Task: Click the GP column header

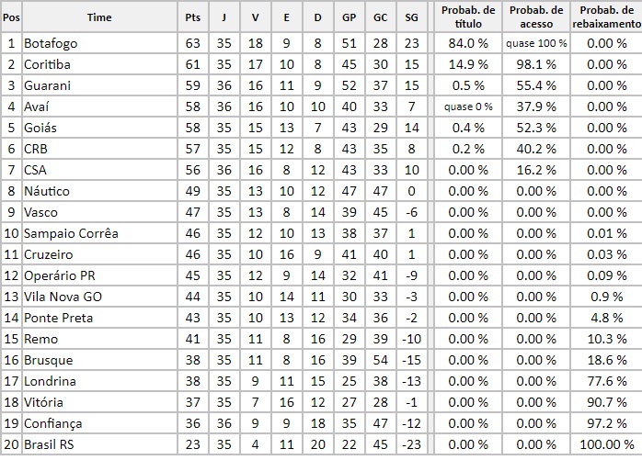Action: coord(349,17)
